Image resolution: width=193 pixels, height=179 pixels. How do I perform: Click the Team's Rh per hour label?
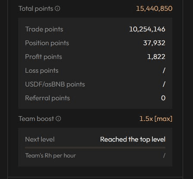(x=51, y=156)
